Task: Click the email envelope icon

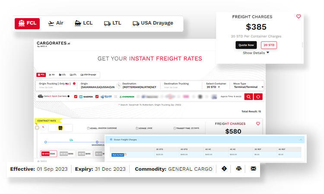Action: coord(253,169)
